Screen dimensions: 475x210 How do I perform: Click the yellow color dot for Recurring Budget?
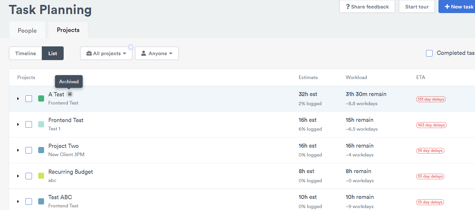pos(41,176)
